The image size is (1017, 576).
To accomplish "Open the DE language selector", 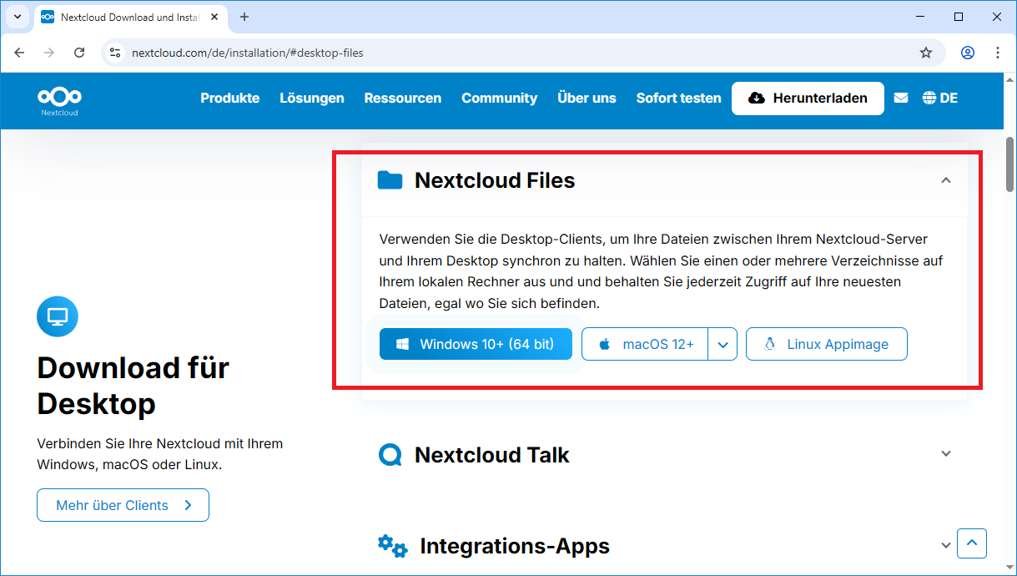I will point(939,98).
